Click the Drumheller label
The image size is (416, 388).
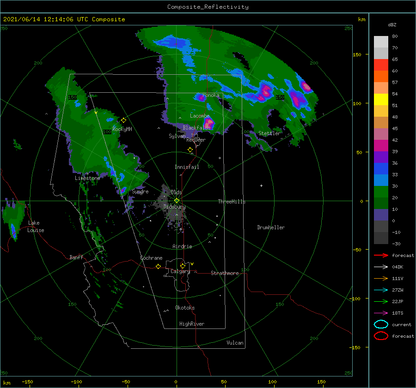271,227
